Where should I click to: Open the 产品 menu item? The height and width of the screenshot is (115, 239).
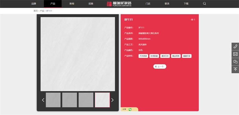[x=53, y=3]
